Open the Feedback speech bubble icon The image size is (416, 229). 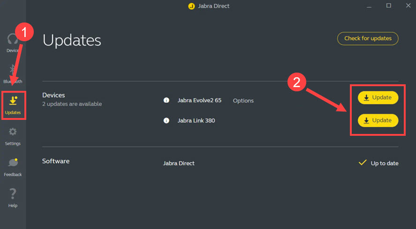pos(13,166)
